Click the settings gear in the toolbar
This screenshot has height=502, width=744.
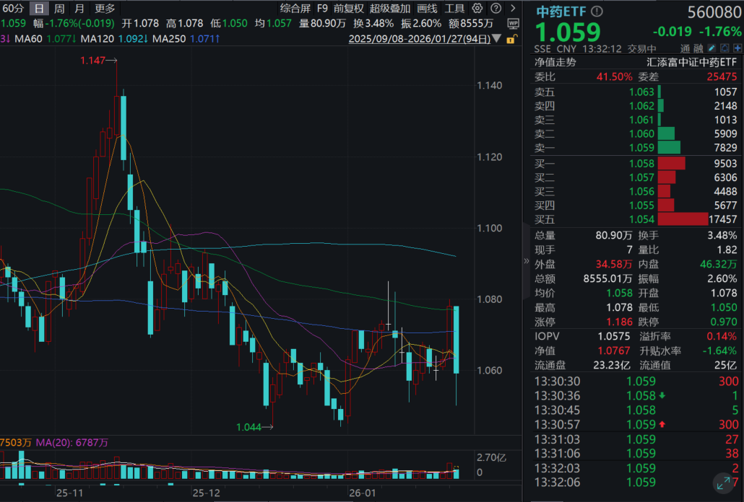pos(477,9)
